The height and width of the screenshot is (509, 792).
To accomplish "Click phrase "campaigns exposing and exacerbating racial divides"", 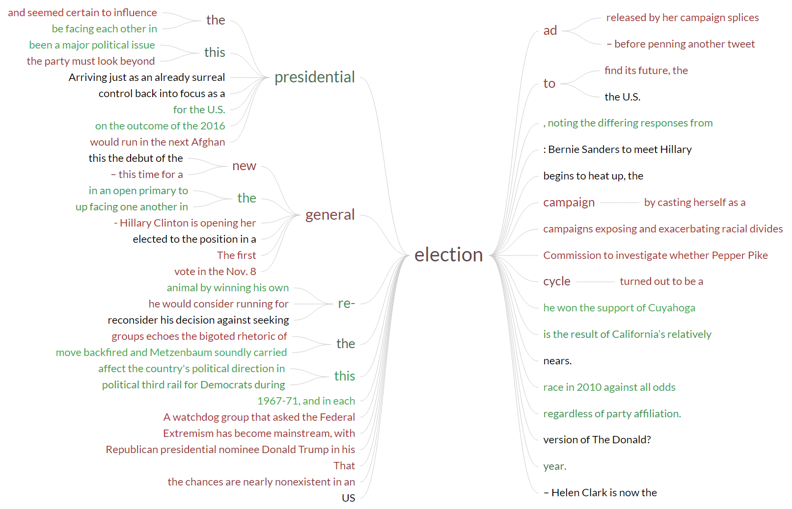I will 663,229.
